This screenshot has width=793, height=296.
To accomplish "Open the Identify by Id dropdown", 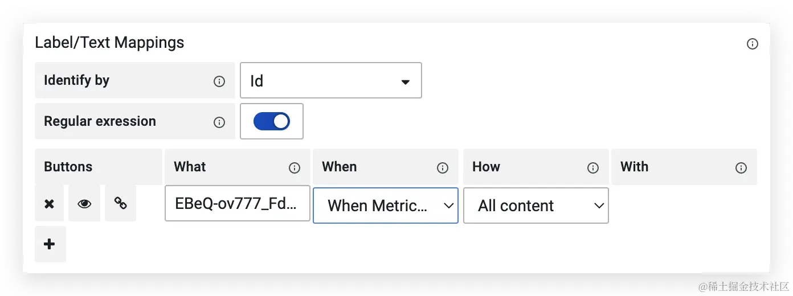I will click(x=331, y=80).
